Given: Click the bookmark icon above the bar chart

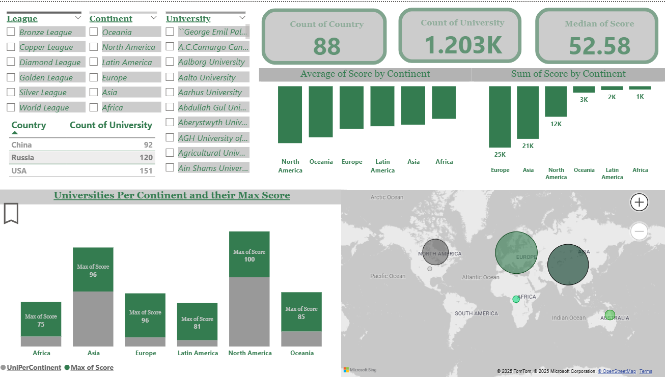Looking at the screenshot, I should point(11,214).
